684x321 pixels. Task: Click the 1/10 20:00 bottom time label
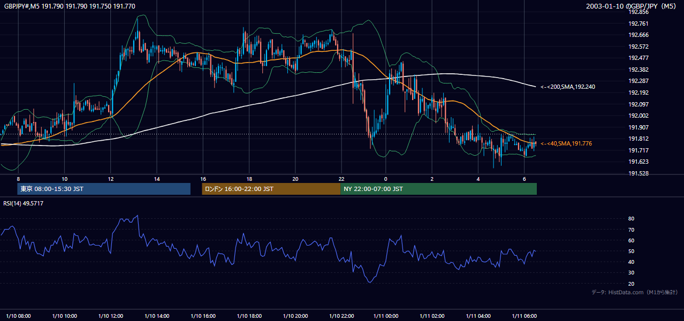295,316
